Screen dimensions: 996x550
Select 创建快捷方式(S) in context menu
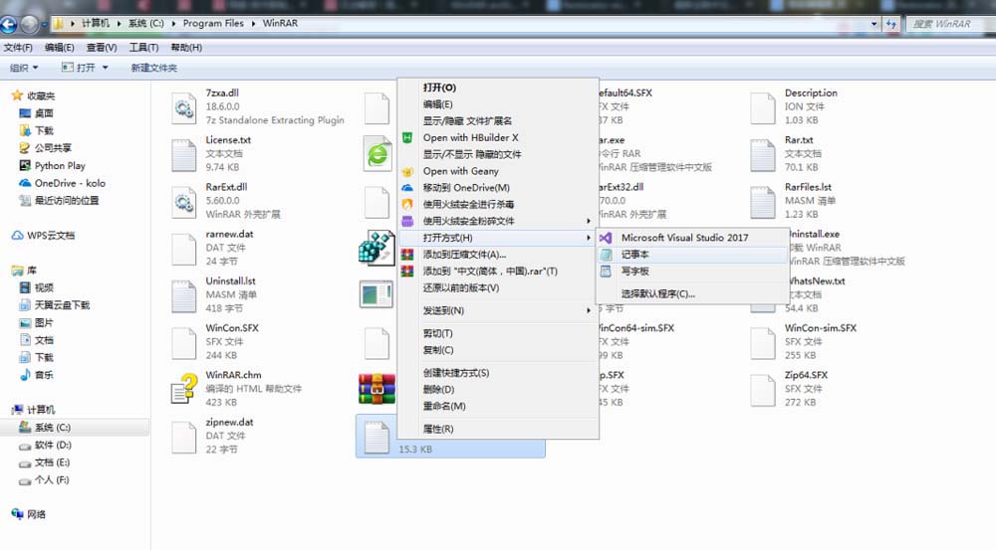coord(499,373)
